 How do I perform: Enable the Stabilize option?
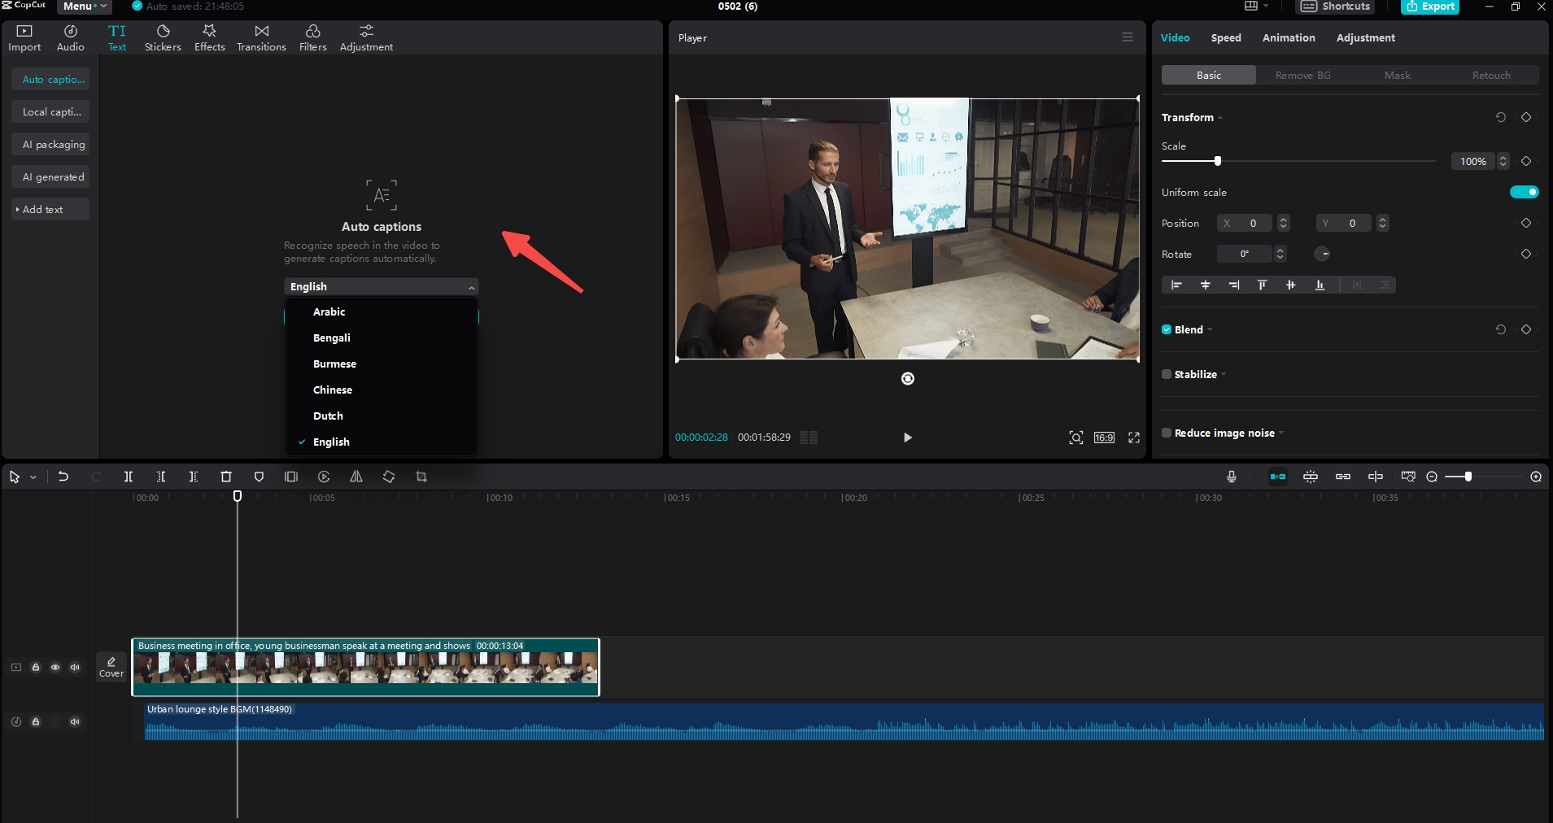point(1167,374)
